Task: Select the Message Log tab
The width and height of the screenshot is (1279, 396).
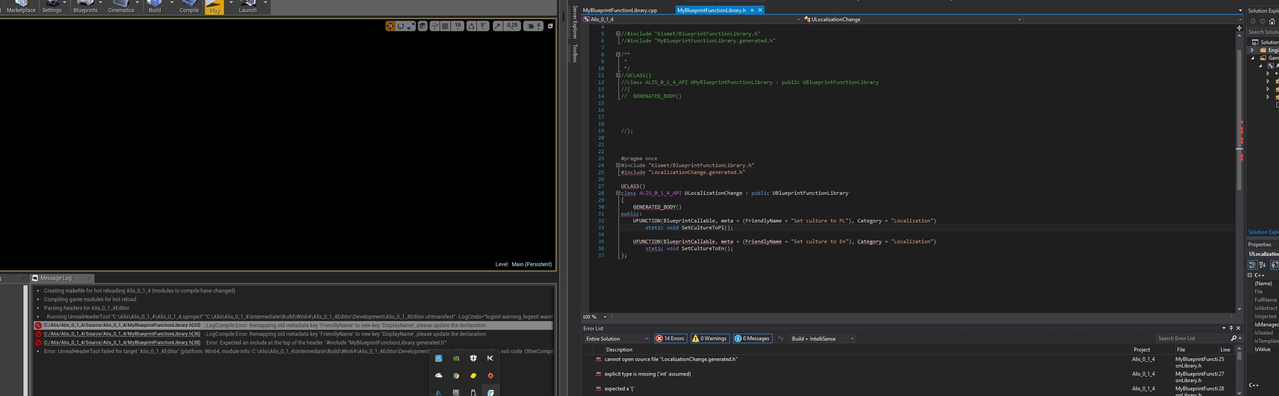Action: [56, 278]
